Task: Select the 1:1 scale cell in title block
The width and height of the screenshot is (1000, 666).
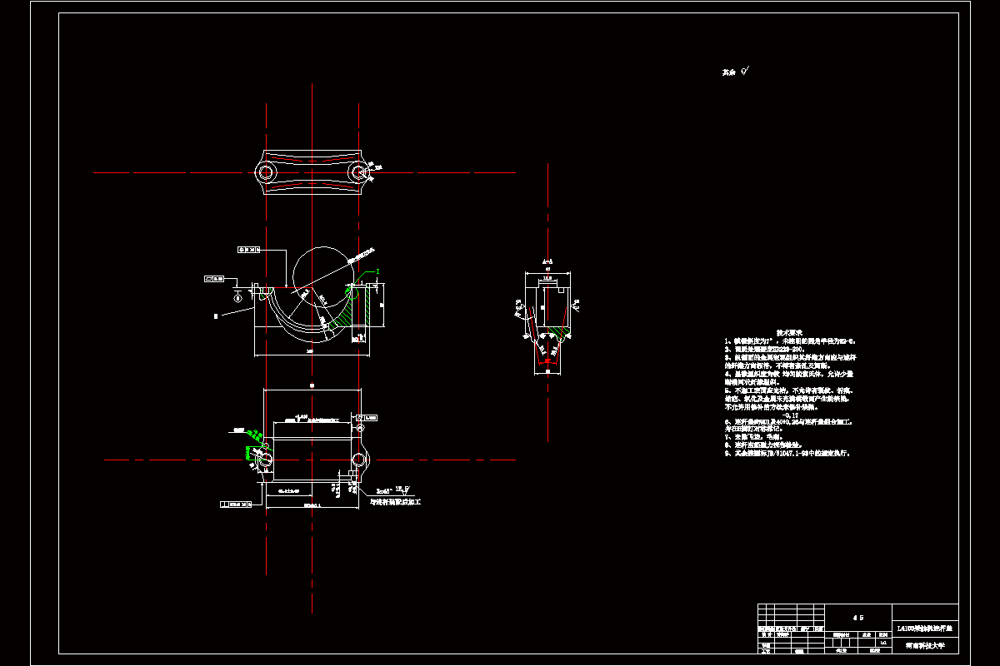Action: (882, 643)
